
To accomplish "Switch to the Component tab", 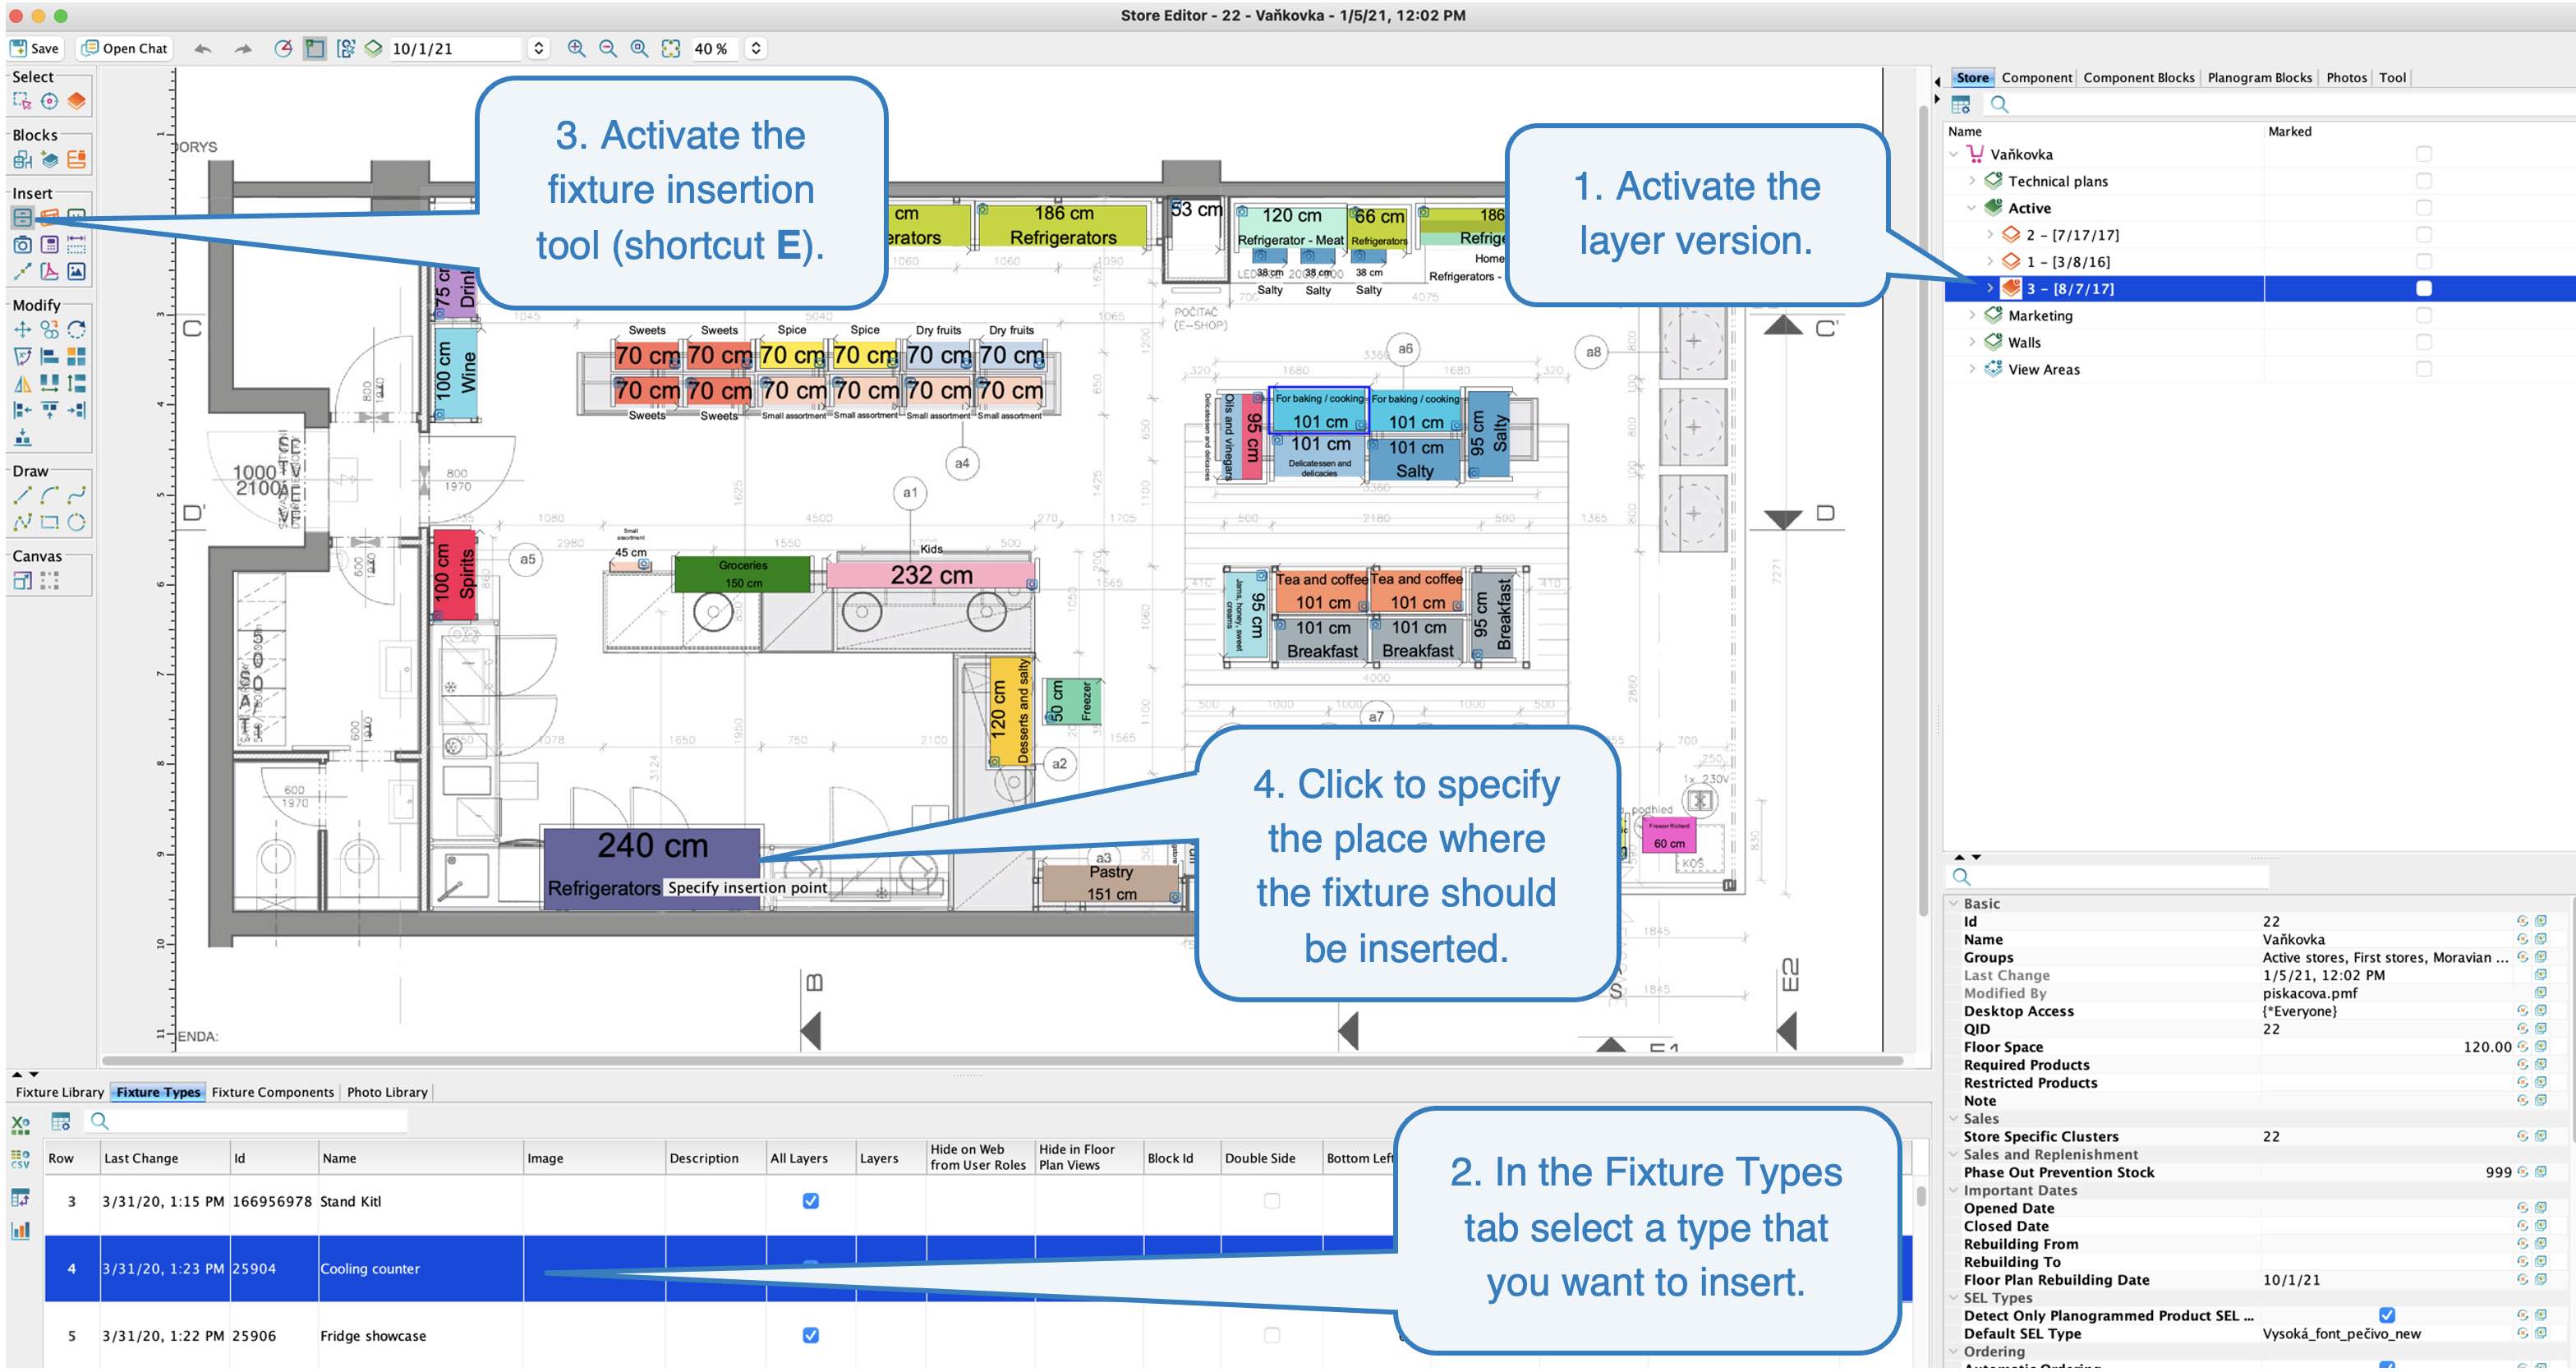I will click(x=2036, y=77).
